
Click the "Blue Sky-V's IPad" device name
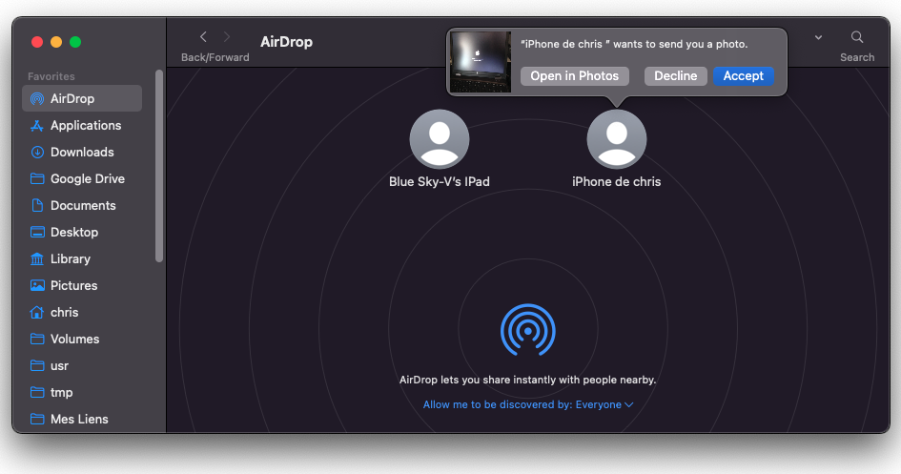coord(440,181)
